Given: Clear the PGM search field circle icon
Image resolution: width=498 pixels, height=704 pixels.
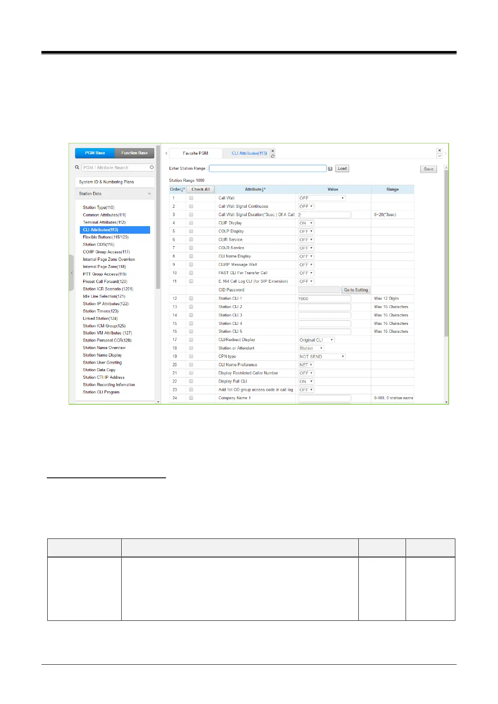Looking at the screenshot, I should (x=151, y=167).
